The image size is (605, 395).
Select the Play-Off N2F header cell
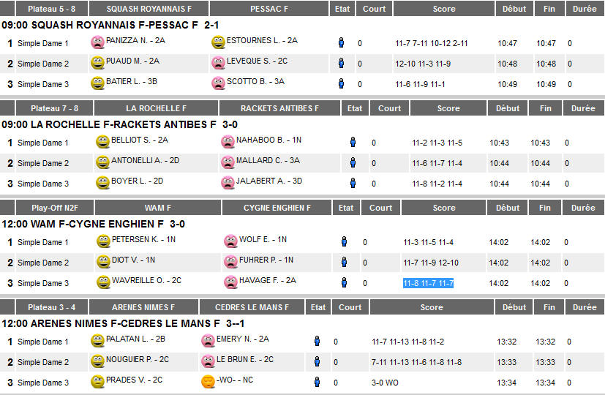(x=55, y=208)
